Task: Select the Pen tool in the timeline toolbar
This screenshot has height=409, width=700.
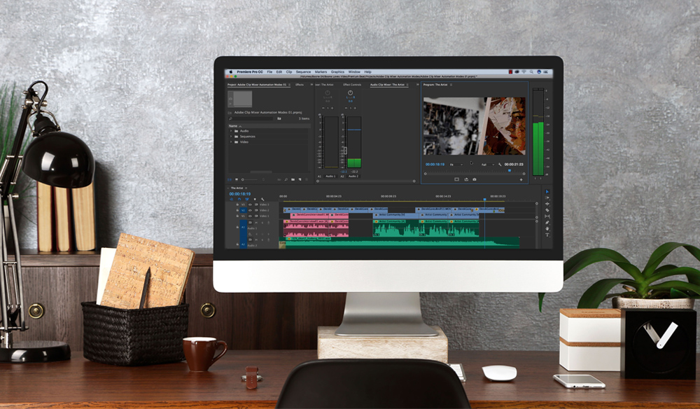Action: tap(547, 222)
